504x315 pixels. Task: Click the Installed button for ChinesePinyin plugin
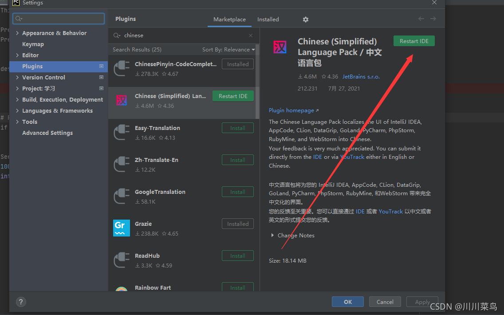(237, 64)
